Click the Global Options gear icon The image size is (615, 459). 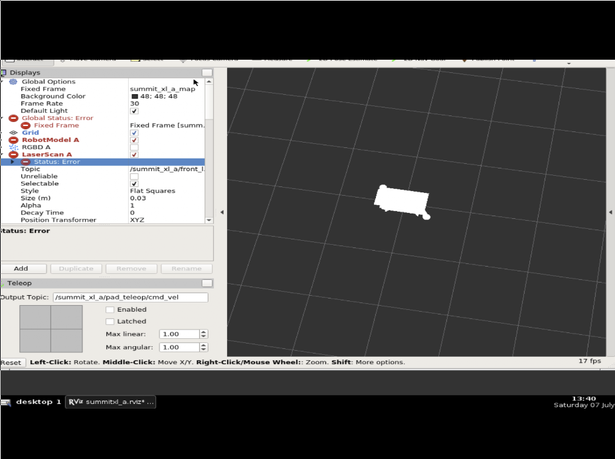[x=13, y=82]
